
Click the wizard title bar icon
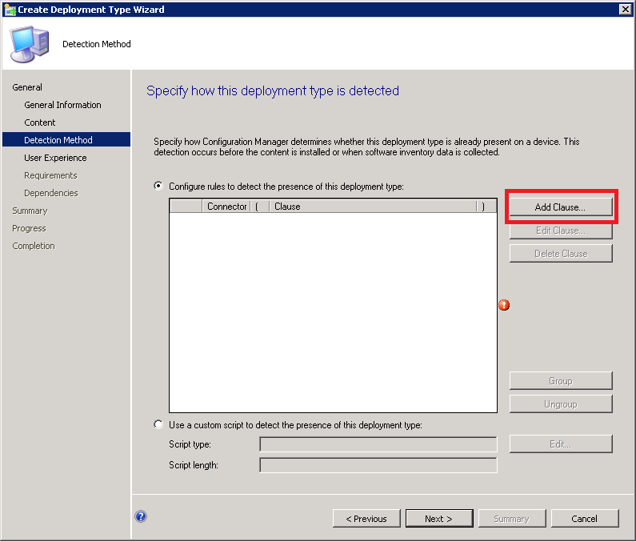(x=10, y=10)
